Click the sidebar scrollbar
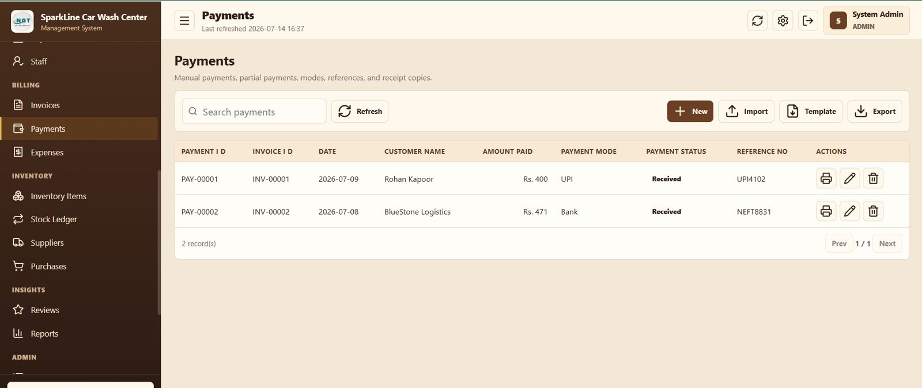Viewport: 922px width, 388px height. point(159,242)
